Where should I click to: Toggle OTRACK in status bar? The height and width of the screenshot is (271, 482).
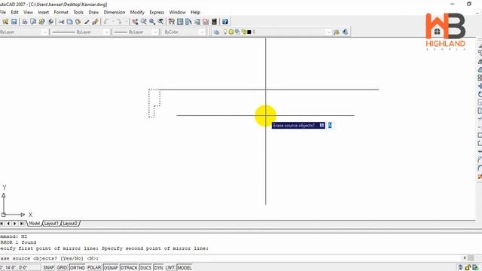pyautogui.click(x=129, y=268)
